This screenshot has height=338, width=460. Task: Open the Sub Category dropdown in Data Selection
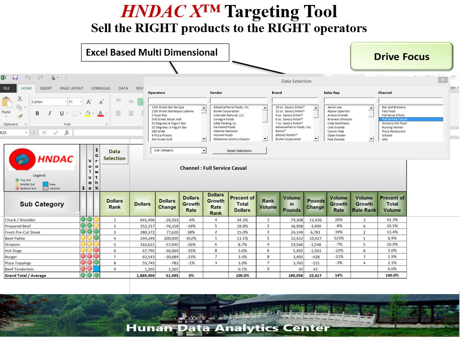pos(203,151)
